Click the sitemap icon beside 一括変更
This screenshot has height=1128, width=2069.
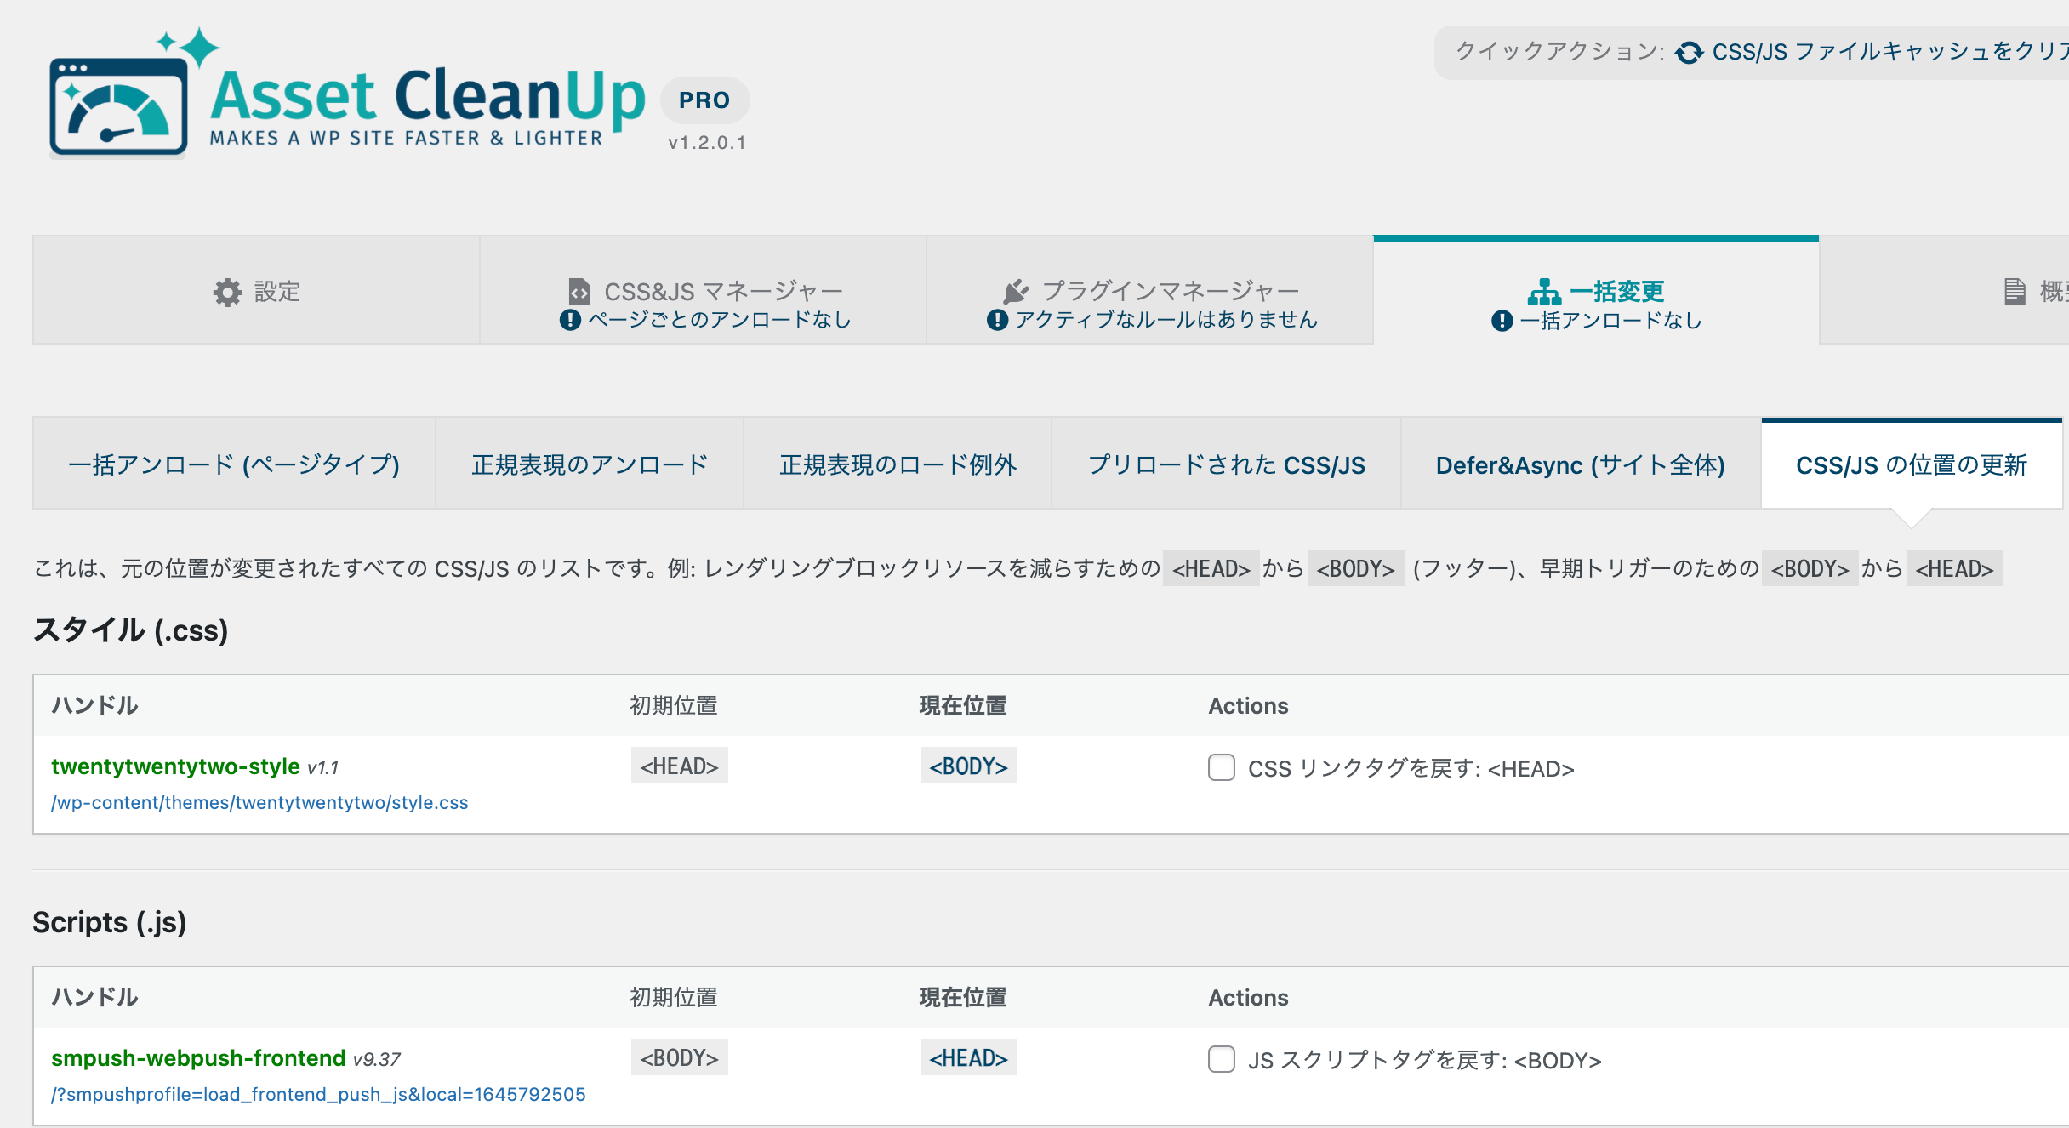point(1544,292)
